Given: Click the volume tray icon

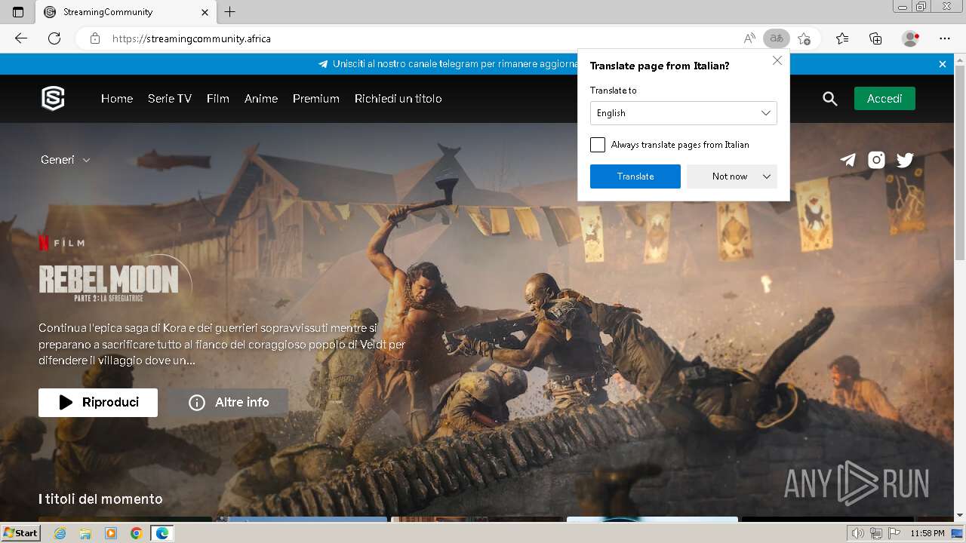Looking at the screenshot, I should coord(858,533).
